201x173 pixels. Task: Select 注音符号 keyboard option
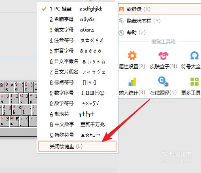pos(77,40)
